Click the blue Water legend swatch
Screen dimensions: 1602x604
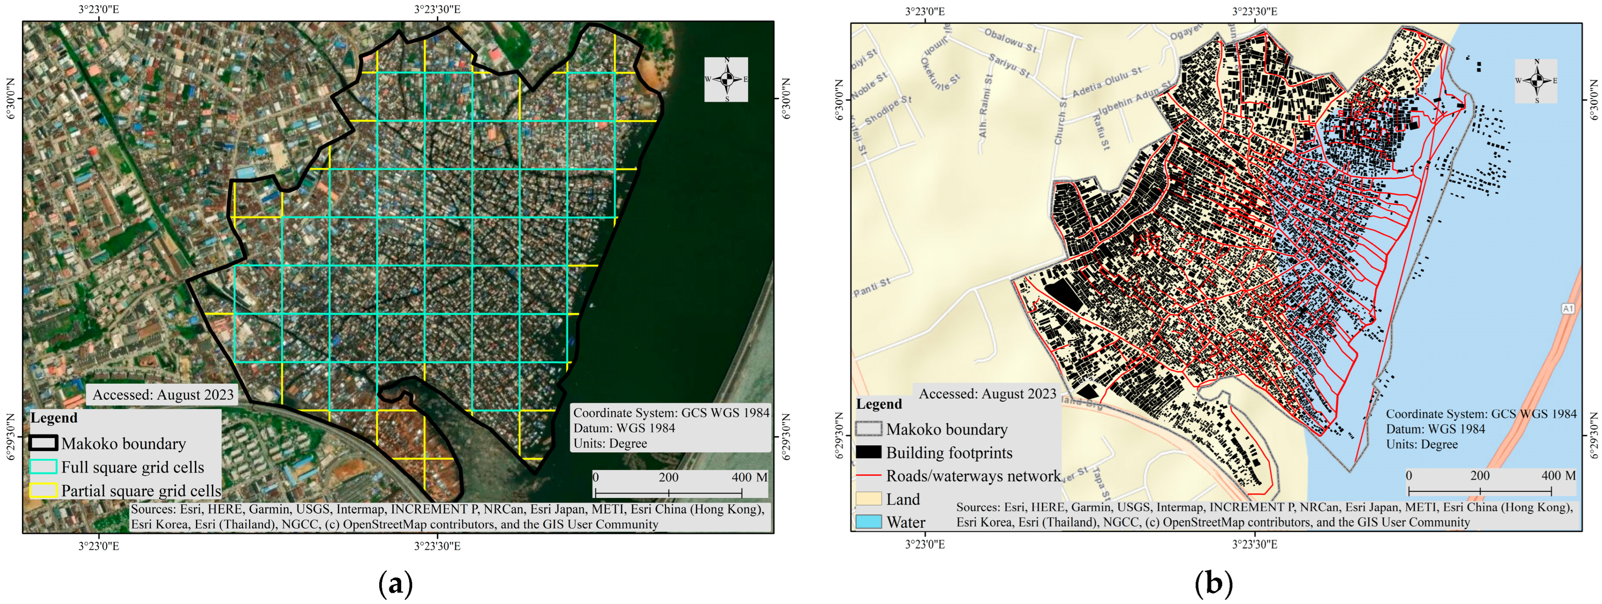pyautogui.click(x=868, y=522)
